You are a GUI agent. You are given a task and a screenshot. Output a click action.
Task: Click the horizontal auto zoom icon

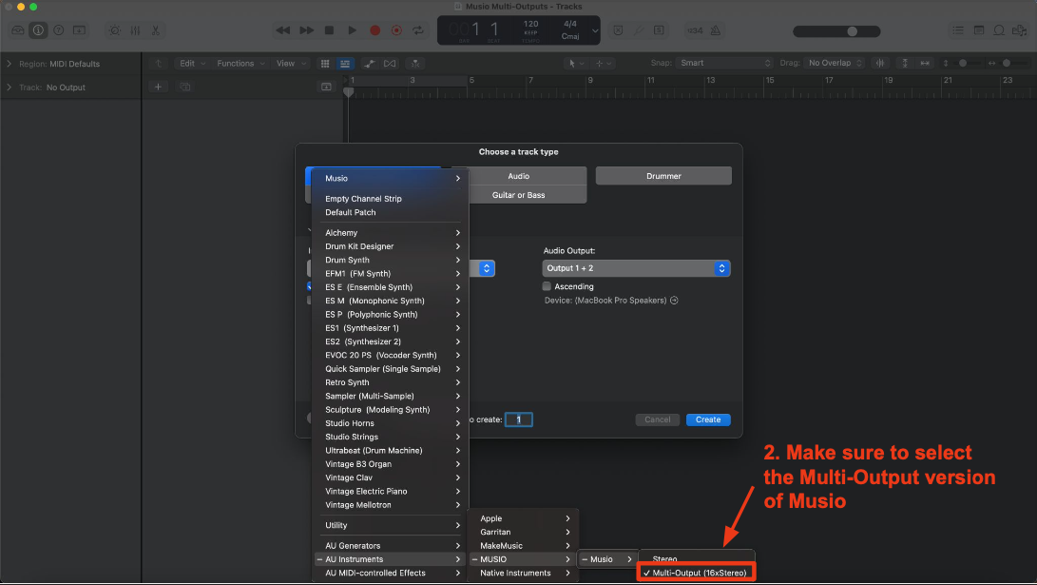point(925,63)
